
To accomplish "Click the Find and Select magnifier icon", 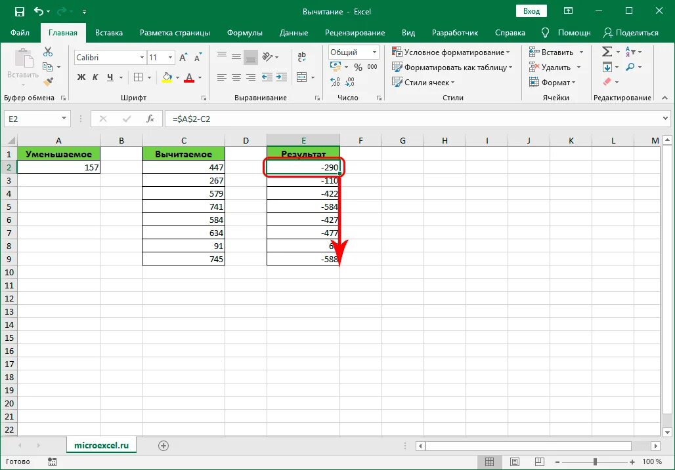I will 630,67.
